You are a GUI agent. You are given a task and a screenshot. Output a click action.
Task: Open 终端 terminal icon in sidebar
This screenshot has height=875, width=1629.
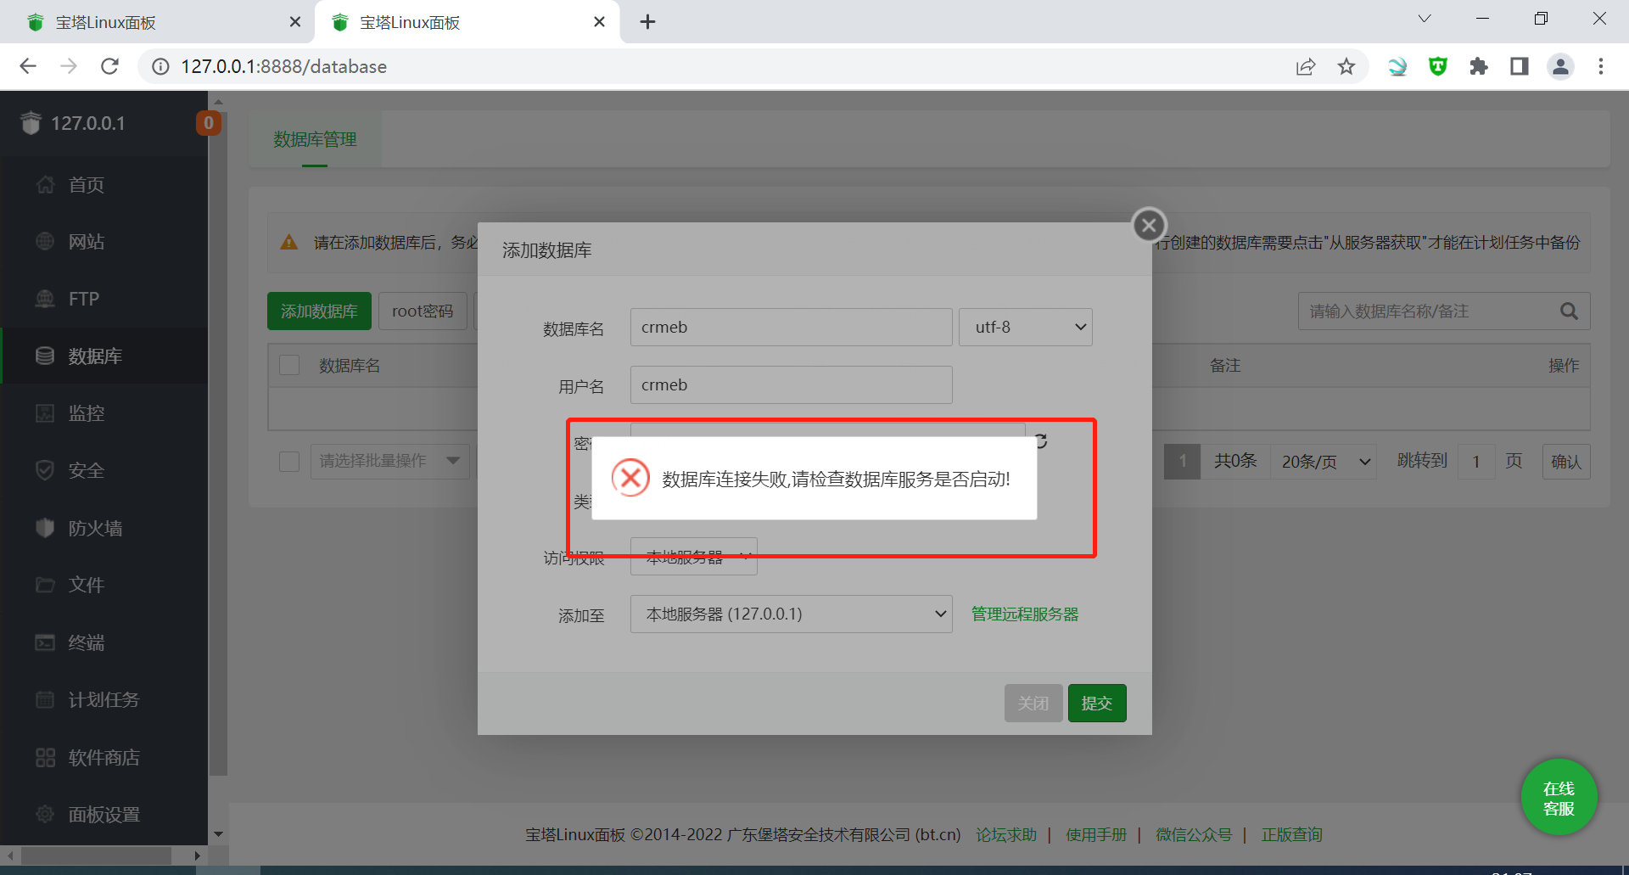coord(46,642)
